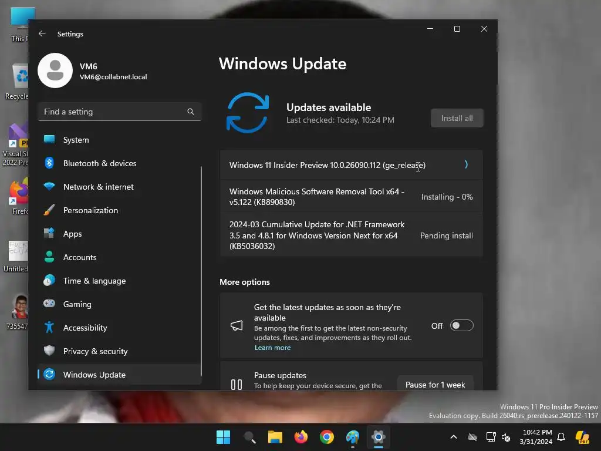Select Accessibility settings
Viewport: 601px width, 451px height.
coord(120,328)
